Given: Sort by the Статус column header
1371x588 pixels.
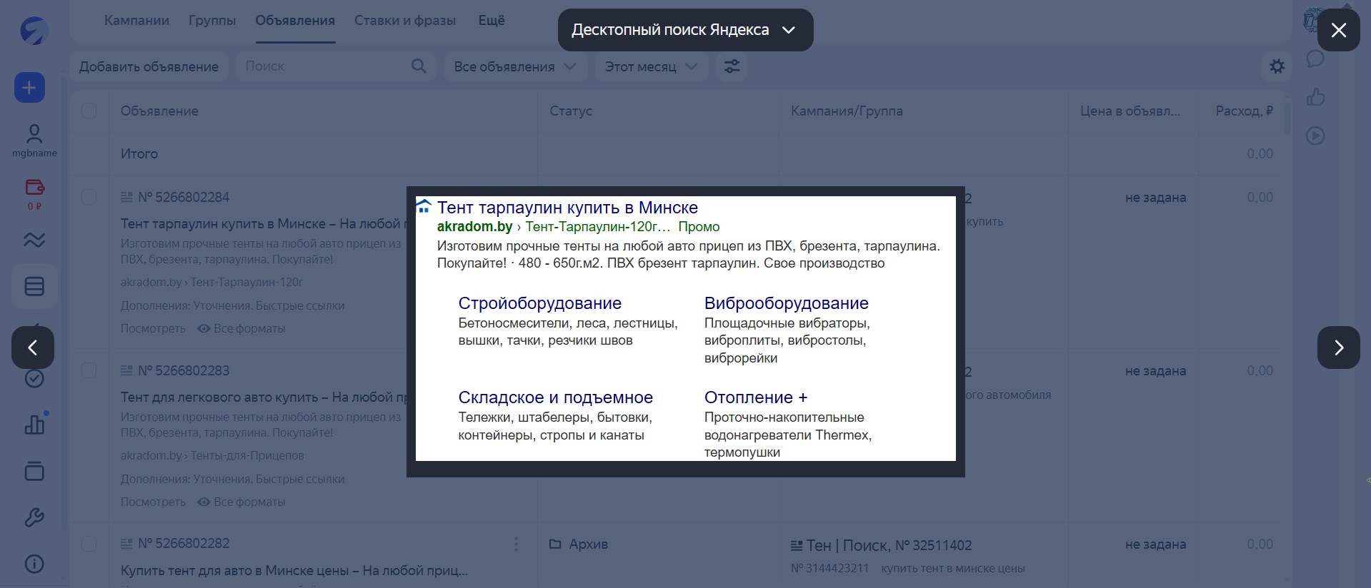Looking at the screenshot, I should click(571, 111).
